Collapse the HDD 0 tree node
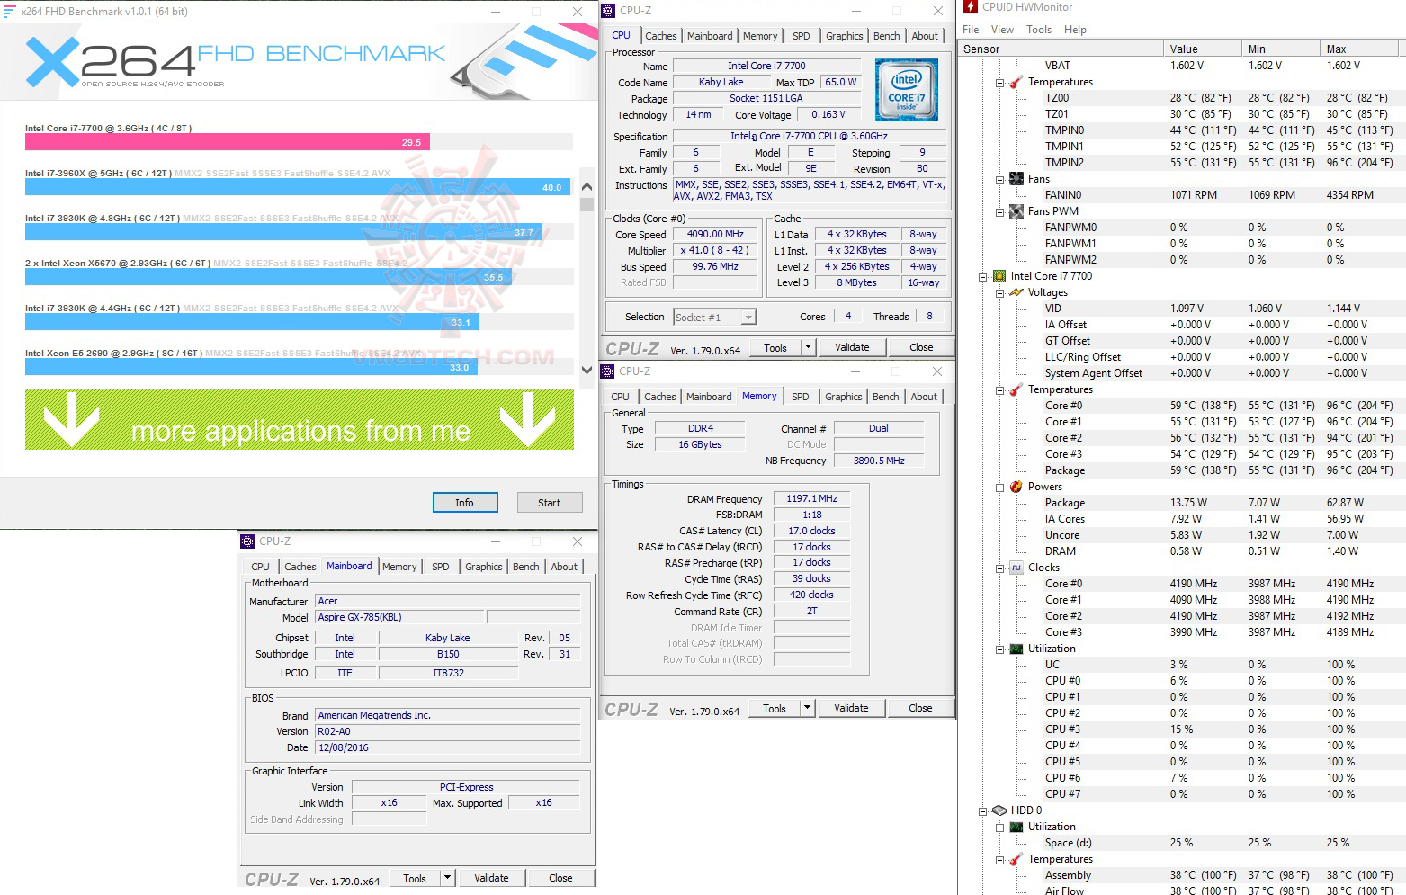Screen dimensions: 1406x895 (983, 811)
